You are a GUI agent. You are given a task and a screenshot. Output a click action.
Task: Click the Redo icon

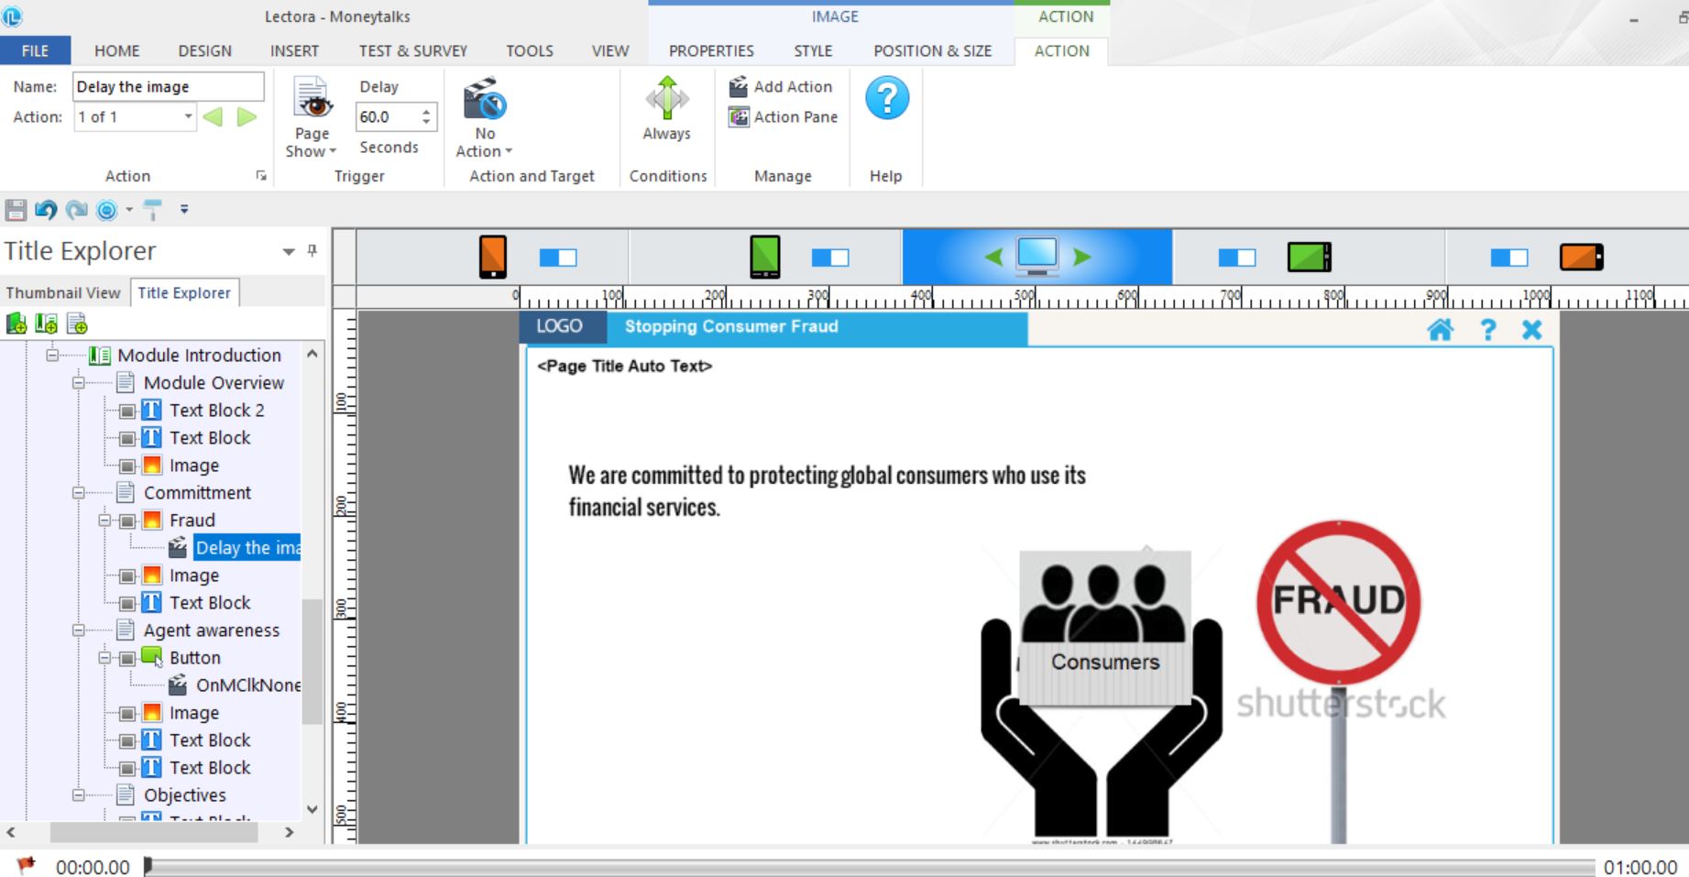click(77, 210)
